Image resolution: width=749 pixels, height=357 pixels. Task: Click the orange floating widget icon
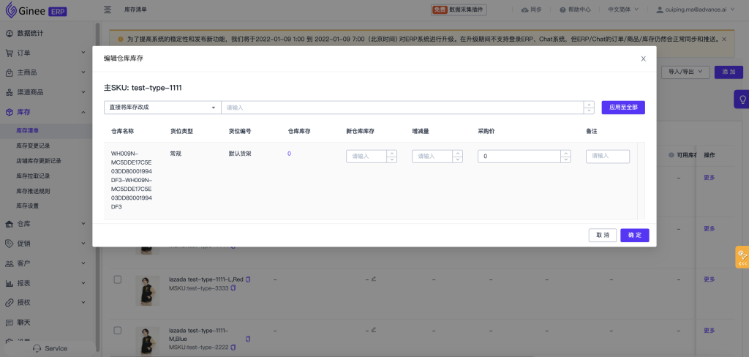click(x=742, y=257)
